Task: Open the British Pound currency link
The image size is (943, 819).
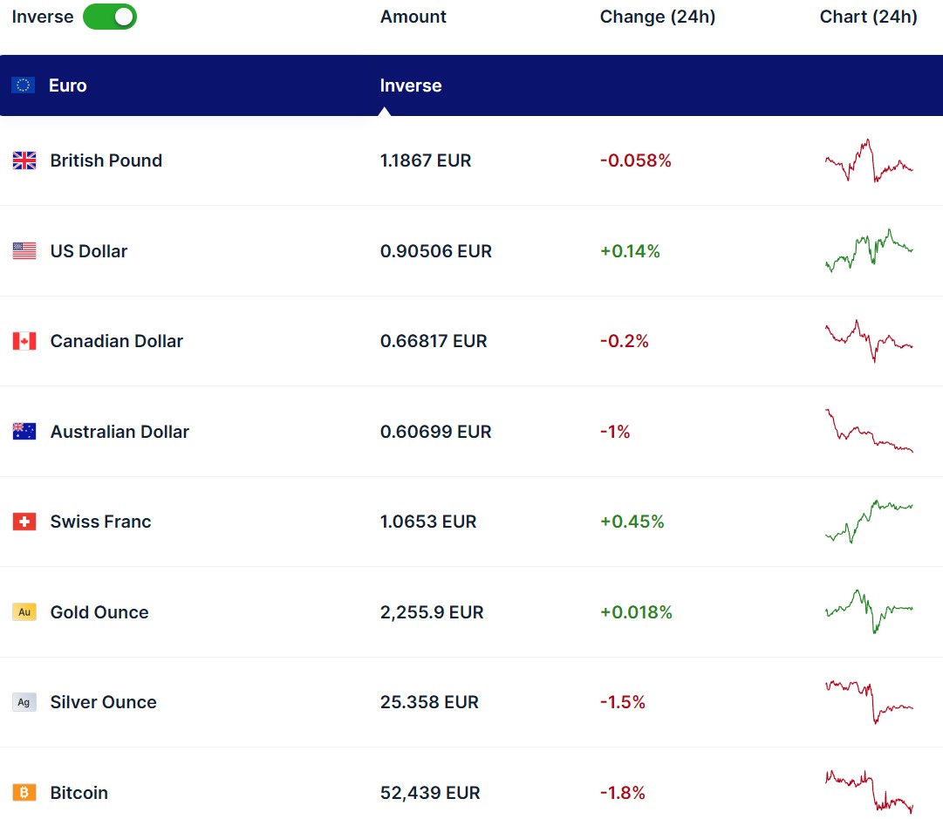Action: point(106,160)
